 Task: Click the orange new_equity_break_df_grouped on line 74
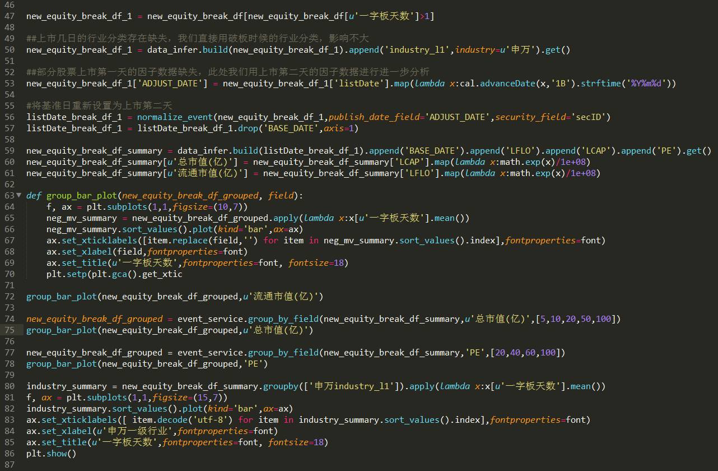(94, 319)
